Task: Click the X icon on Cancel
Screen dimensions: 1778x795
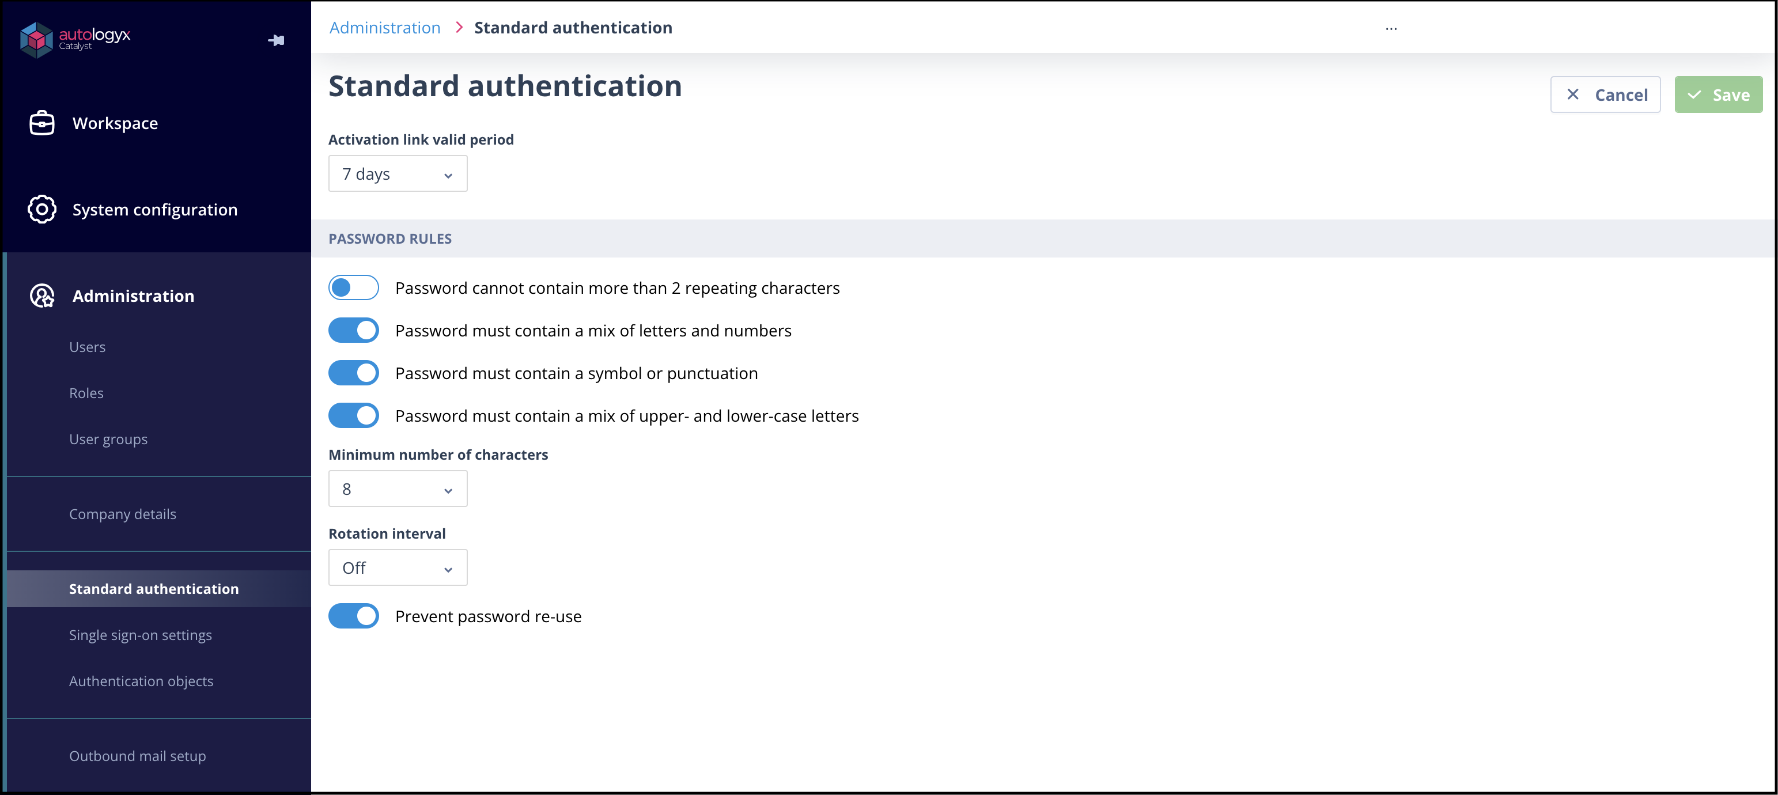Action: click(1572, 94)
